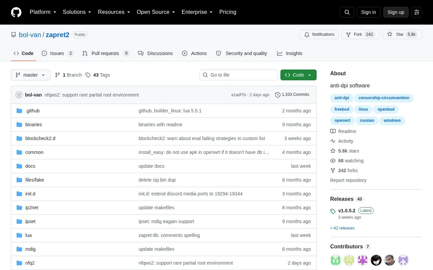Click the .github folder icon
433x270 pixels.
coord(19,111)
